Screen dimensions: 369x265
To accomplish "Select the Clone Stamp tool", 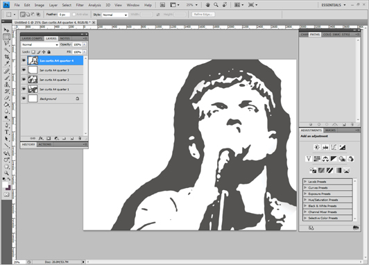I will [7, 85].
